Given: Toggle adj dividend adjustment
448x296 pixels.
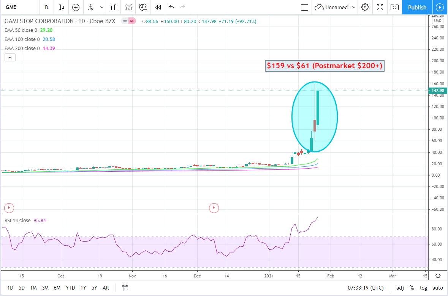Looking at the screenshot, I should [400, 288].
